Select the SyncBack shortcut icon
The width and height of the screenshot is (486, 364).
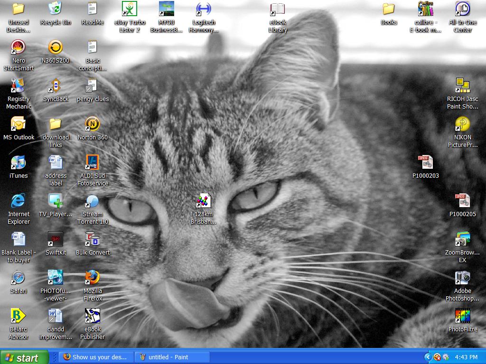click(x=56, y=86)
